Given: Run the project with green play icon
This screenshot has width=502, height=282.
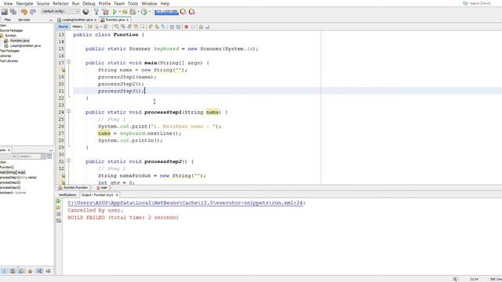Looking at the screenshot, I should tap(115, 12).
